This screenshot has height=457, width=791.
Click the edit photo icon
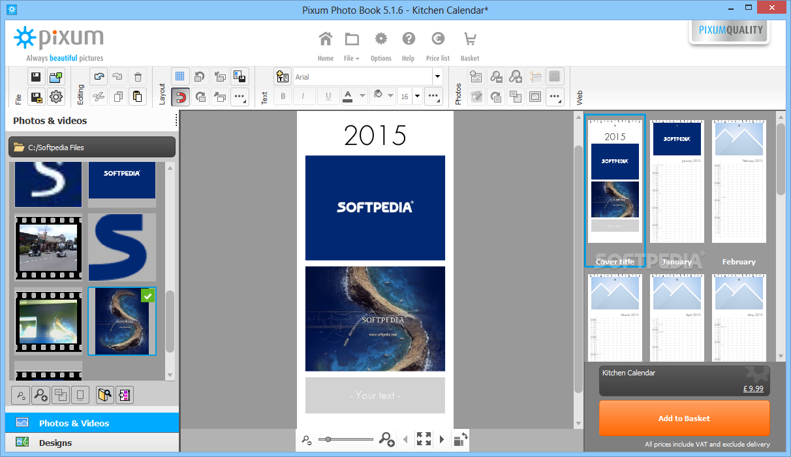click(476, 97)
